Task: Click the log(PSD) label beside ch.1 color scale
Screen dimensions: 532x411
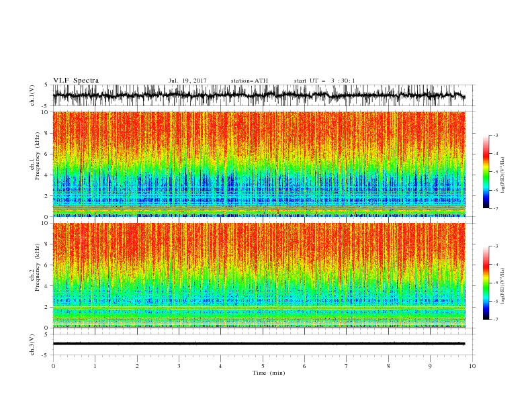Action: pyautogui.click(x=502, y=175)
